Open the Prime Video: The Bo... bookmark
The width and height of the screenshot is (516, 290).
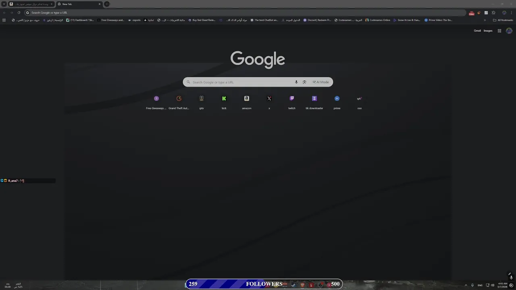439,20
